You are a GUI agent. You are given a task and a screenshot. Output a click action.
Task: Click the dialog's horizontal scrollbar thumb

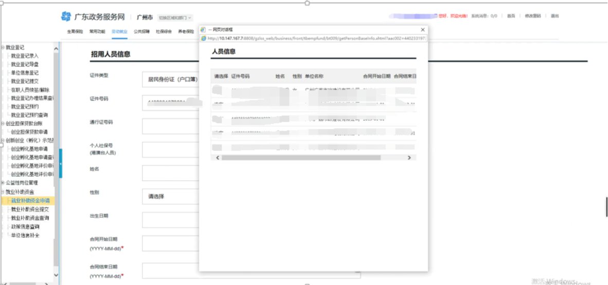click(x=309, y=158)
